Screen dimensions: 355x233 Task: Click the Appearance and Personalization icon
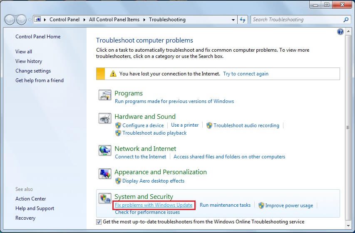pyautogui.click(x=105, y=174)
